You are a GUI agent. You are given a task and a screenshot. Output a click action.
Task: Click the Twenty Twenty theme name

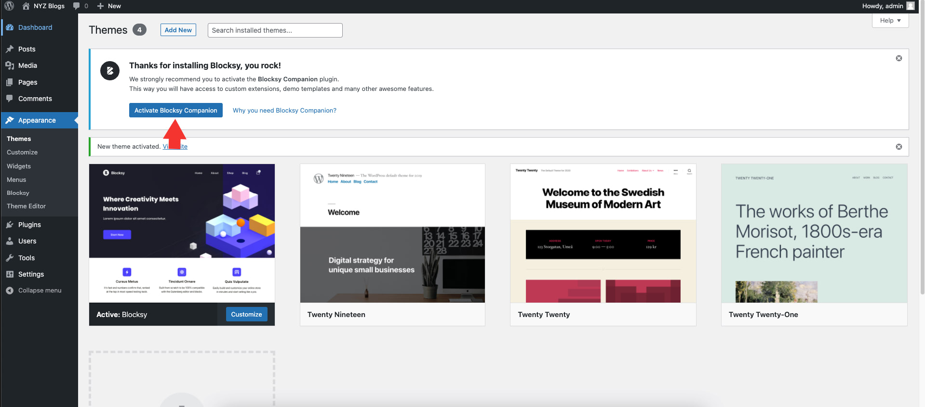tap(544, 315)
